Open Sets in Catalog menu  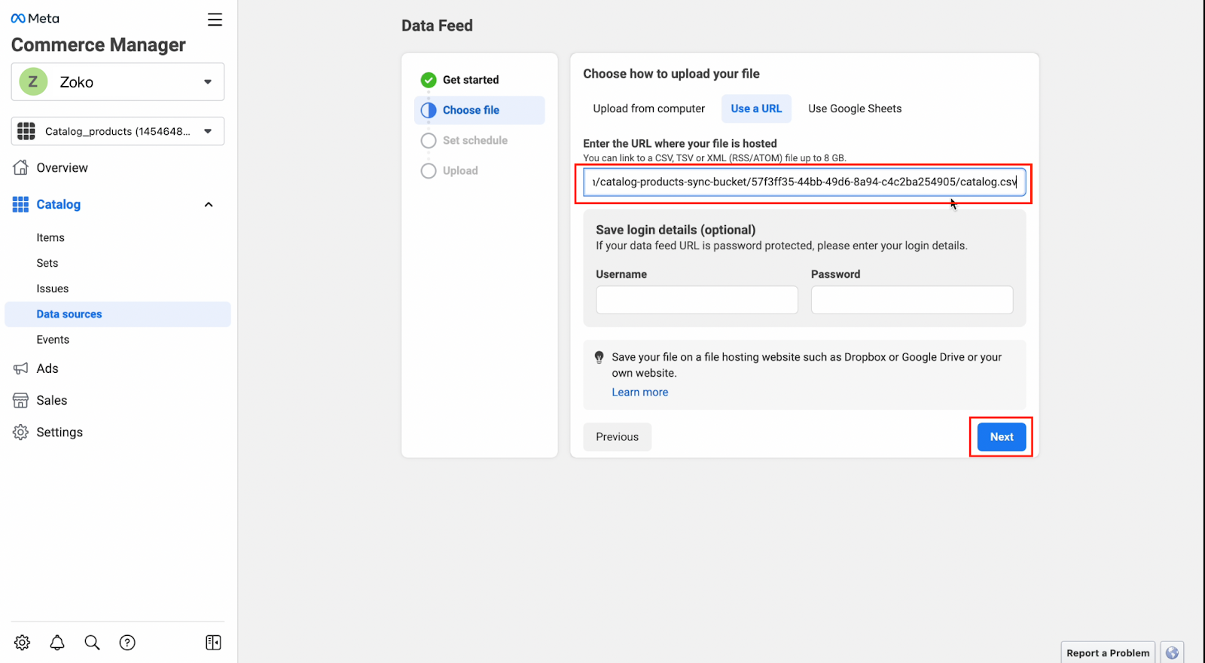[47, 263]
